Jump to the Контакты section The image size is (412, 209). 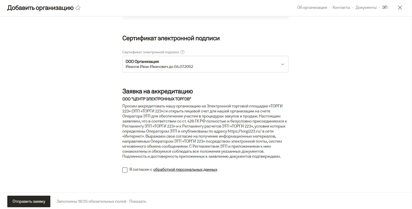click(341, 8)
